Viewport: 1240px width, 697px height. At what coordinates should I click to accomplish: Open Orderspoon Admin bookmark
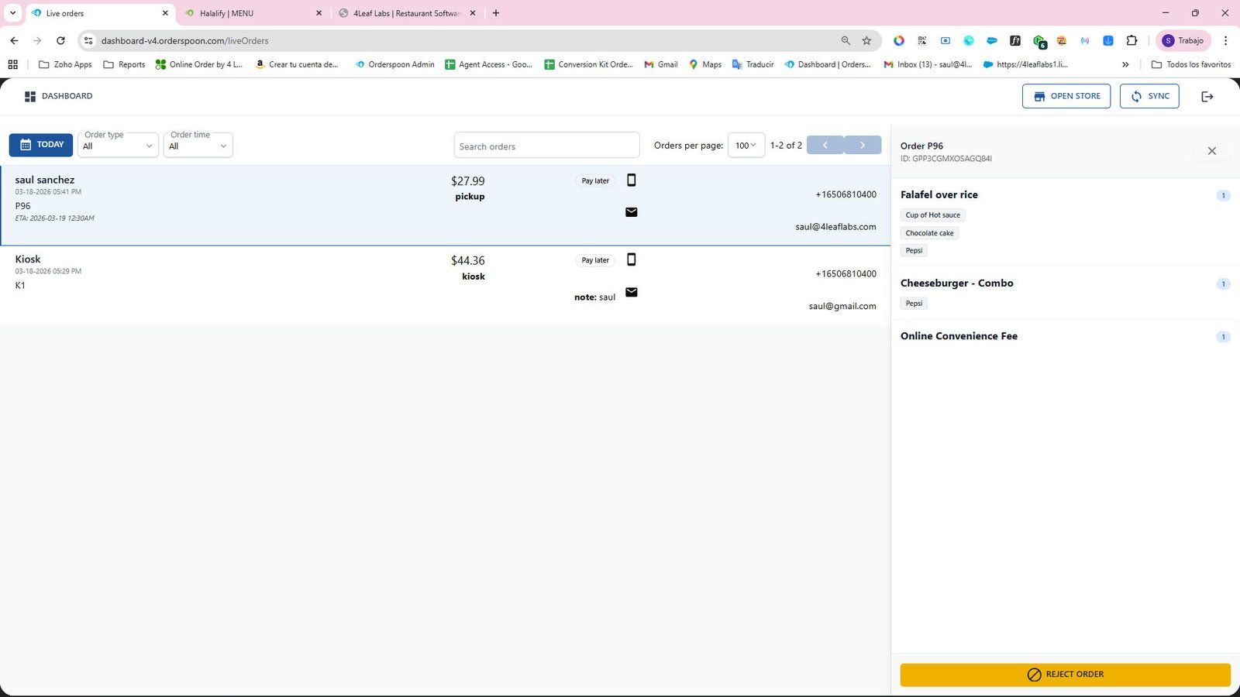tap(394, 64)
